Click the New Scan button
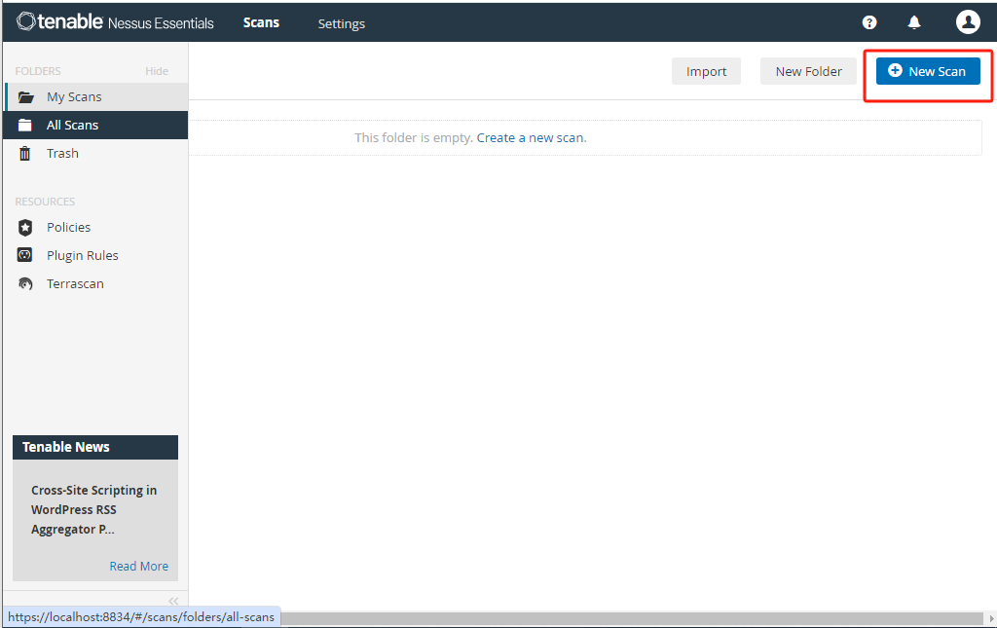This screenshot has width=997, height=628. click(928, 71)
